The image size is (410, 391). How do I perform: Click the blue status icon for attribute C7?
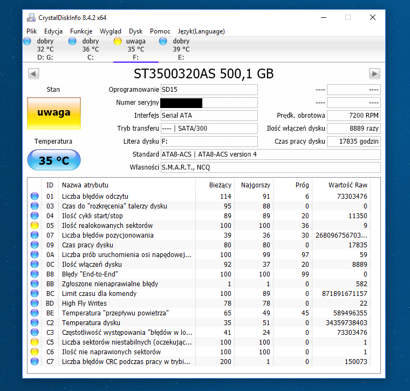pyautogui.click(x=35, y=361)
